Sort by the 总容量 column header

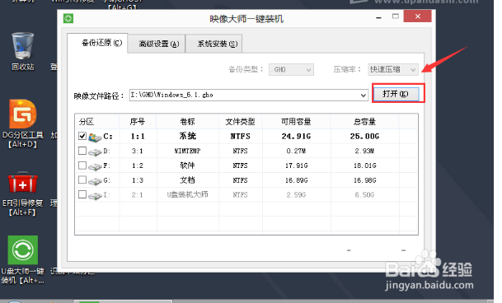coord(364,122)
